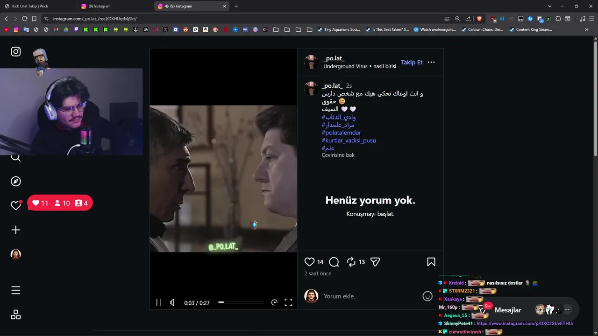The image size is (598, 336).
Task: Mute the reel video sound
Action: pyautogui.click(x=172, y=302)
